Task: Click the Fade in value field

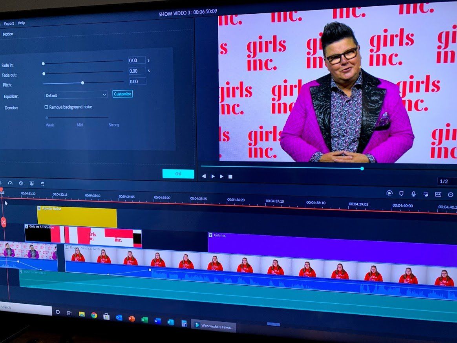Action: [137, 61]
